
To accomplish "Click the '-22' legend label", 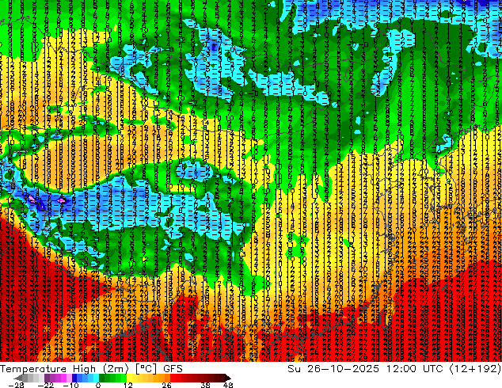I will (x=46, y=385).
